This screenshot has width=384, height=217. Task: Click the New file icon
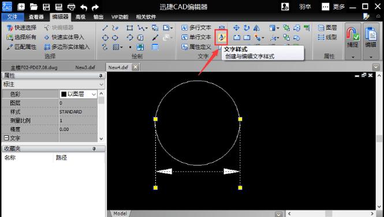pyautogui.click(x=21, y=6)
